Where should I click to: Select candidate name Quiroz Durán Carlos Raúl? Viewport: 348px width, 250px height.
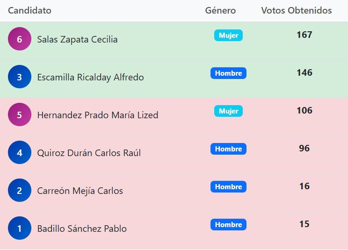click(89, 153)
